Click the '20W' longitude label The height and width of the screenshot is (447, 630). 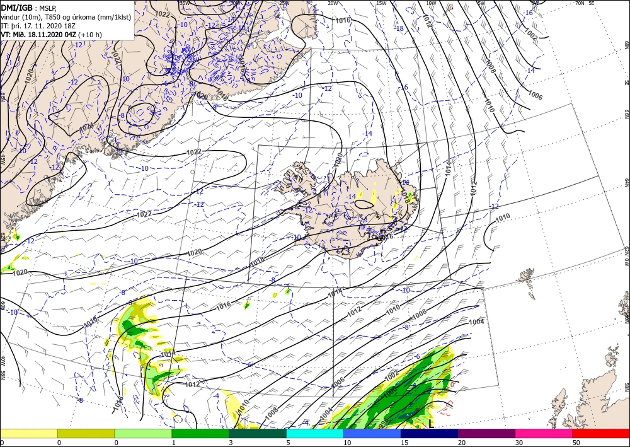point(333,3)
